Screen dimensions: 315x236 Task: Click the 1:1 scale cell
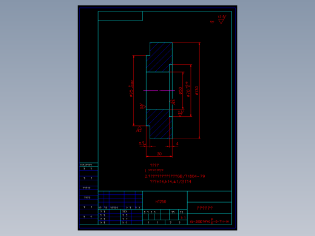183,218
